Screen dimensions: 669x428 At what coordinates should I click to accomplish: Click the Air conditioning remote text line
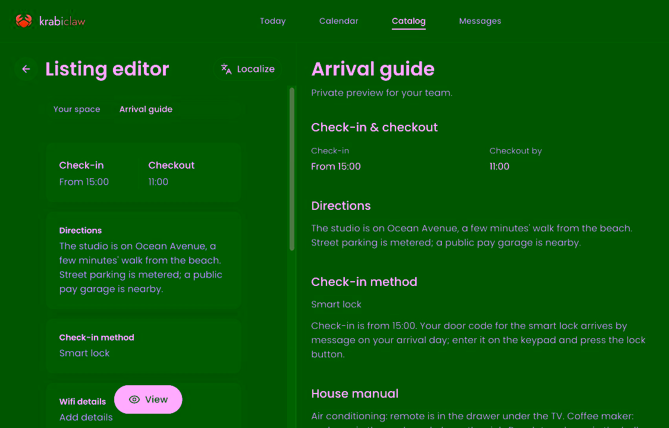pos(473,416)
